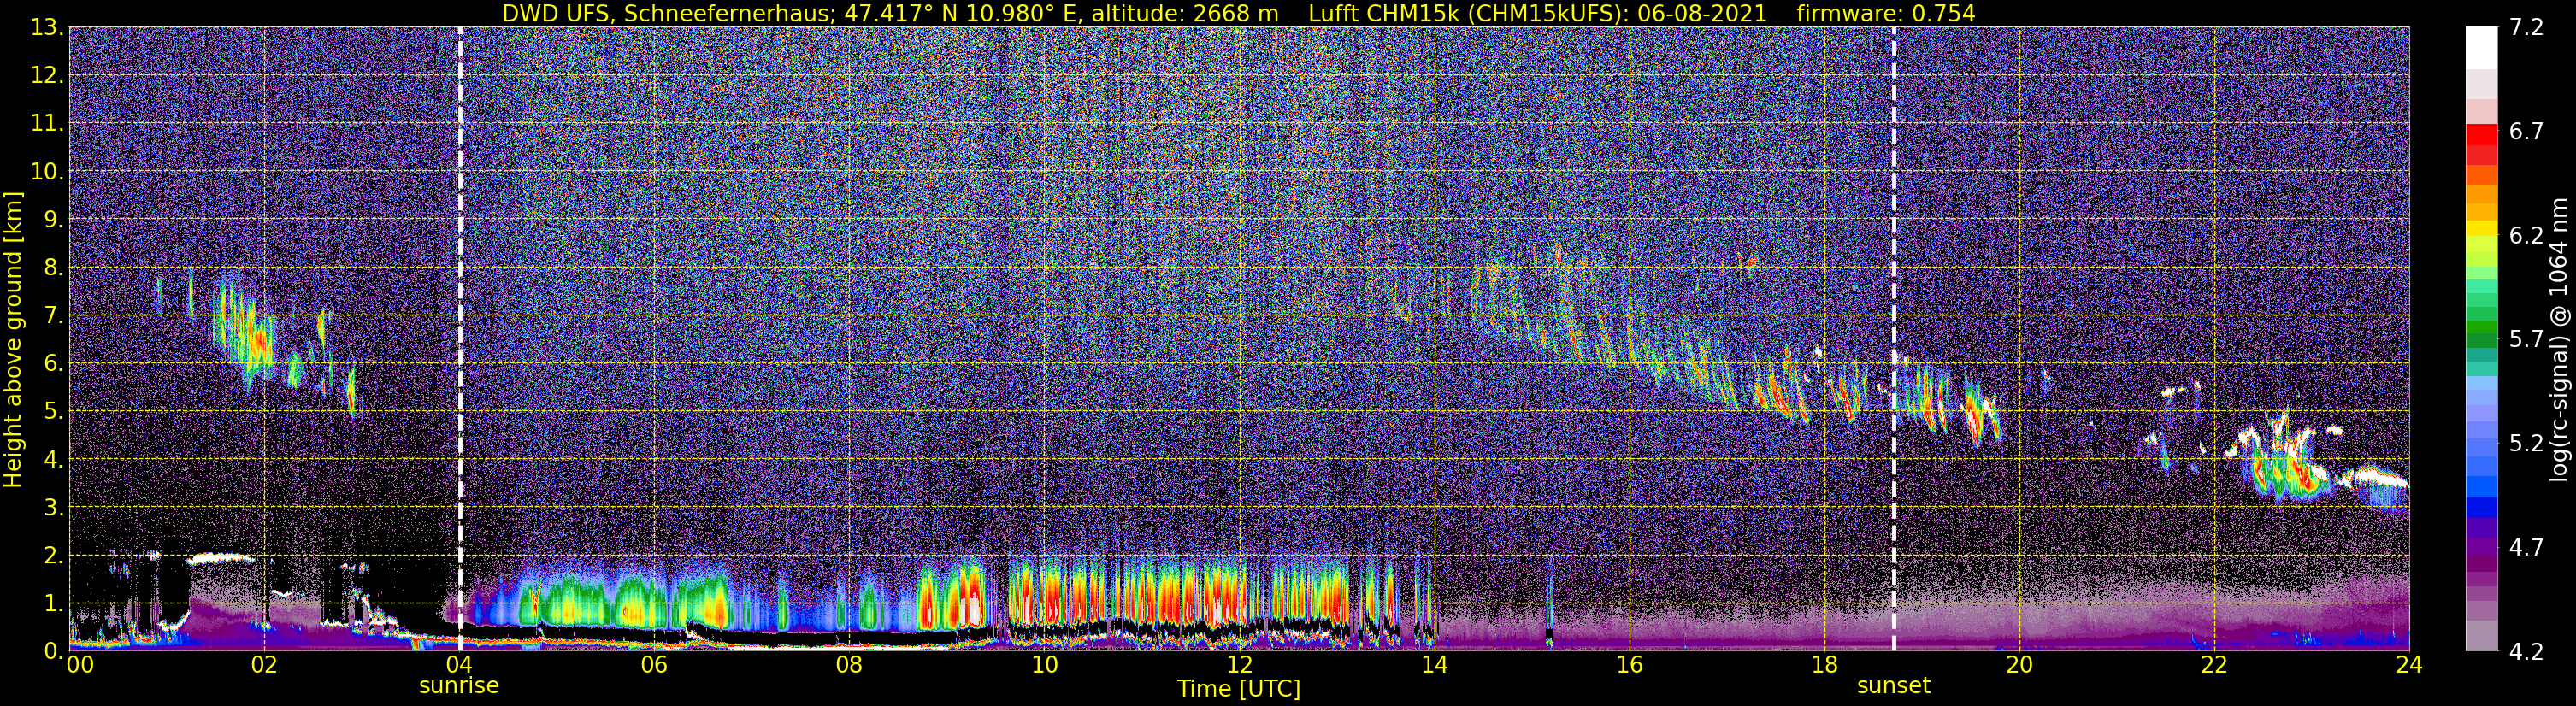The width and height of the screenshot is (2576, 706).
Task: Click the y-axis tick label '13.'
Action: pyautogui.click(x=48, y=28)
